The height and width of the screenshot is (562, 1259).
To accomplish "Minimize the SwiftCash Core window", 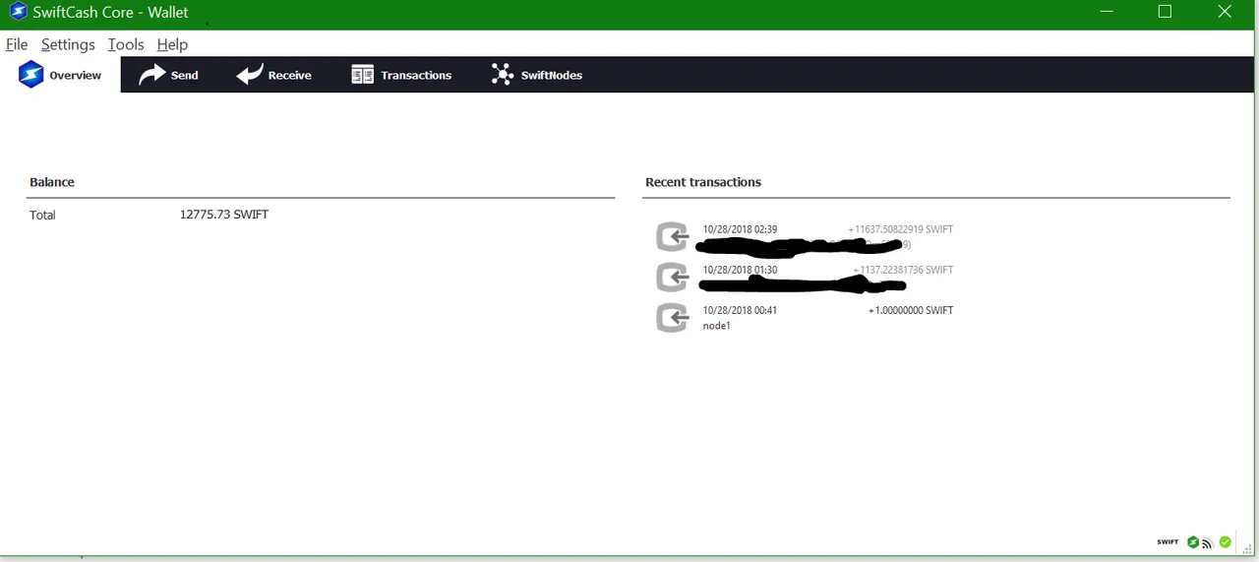I will pos(1107,12).
